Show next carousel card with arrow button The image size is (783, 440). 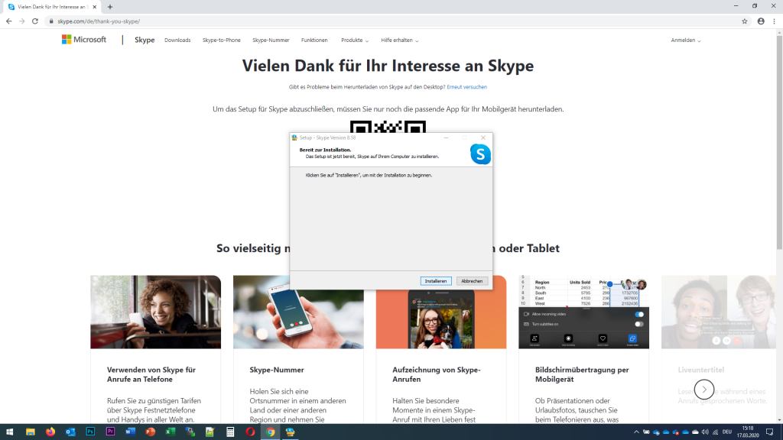pyautogui.click(x=704, y=390)
